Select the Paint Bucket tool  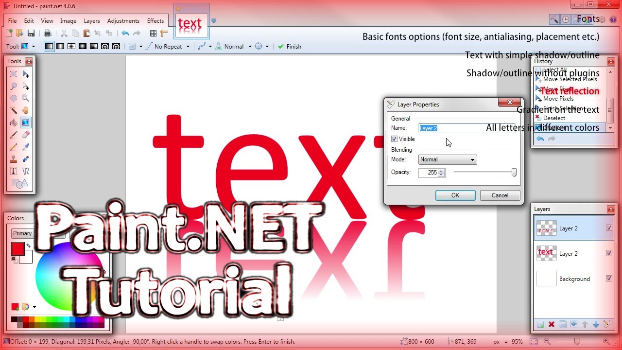coord(14,122)
